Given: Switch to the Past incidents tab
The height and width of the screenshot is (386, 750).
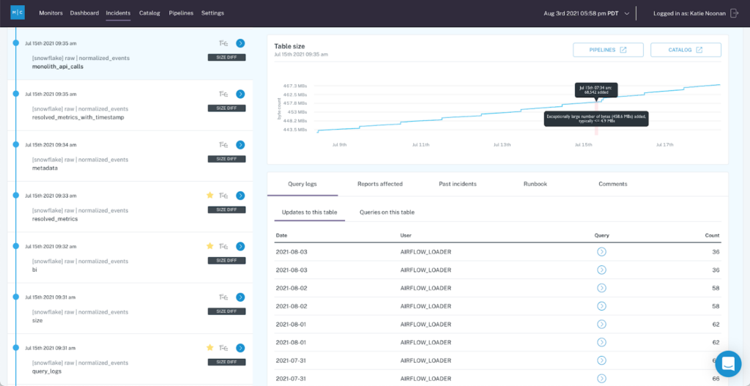Looking at the screenshot, I should [457, 184].
